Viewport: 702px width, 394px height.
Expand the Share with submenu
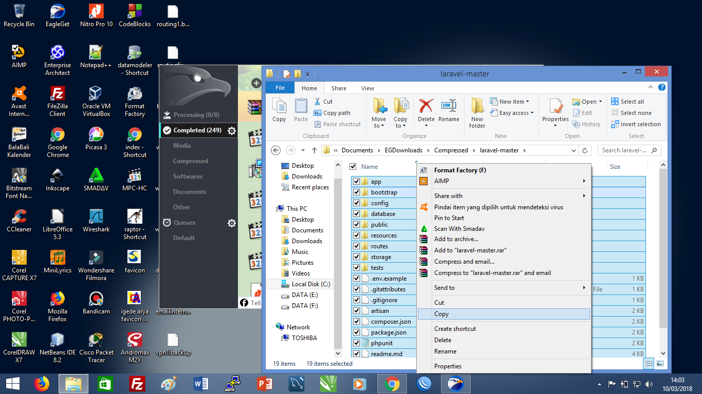pos(584,196)
